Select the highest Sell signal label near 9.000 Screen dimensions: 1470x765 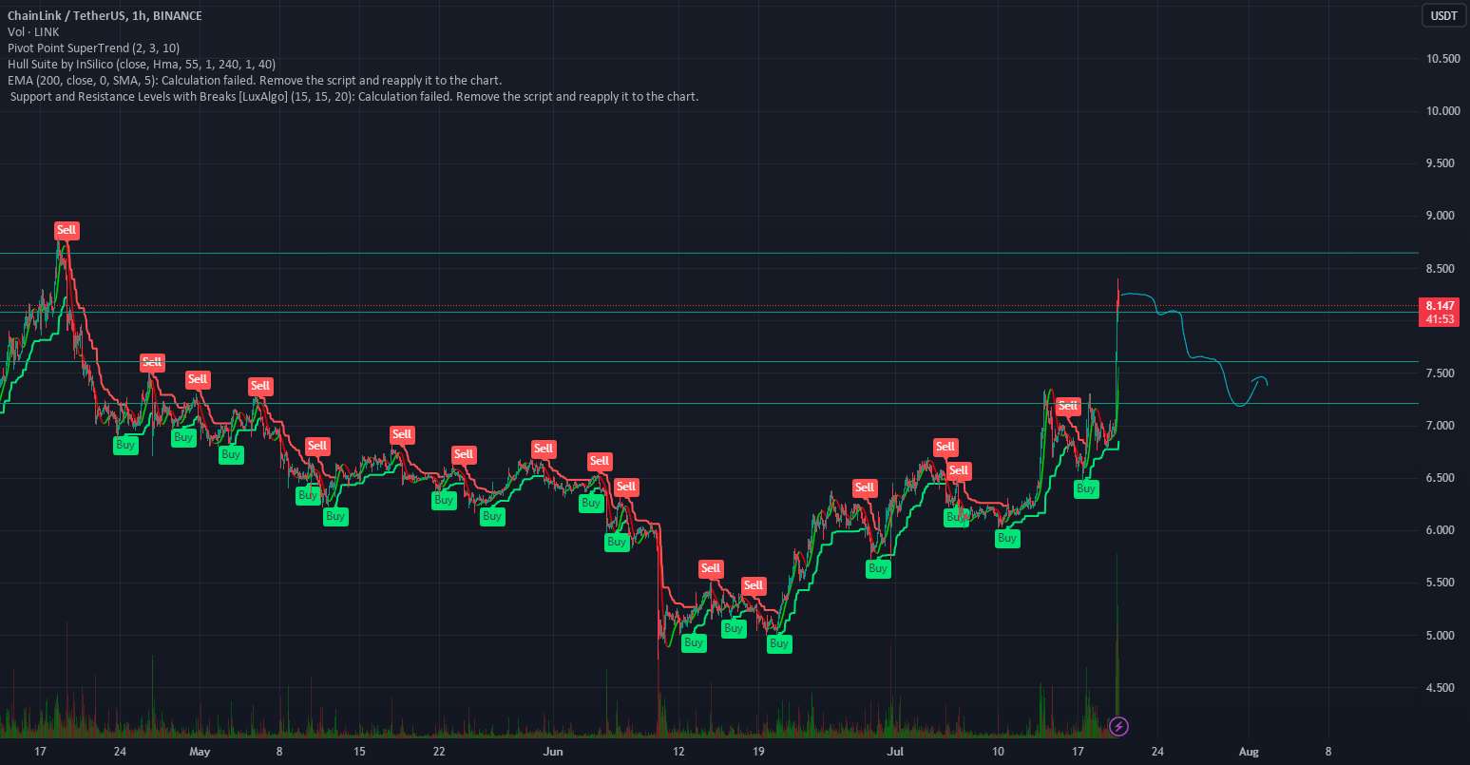(x=67, y=230)
